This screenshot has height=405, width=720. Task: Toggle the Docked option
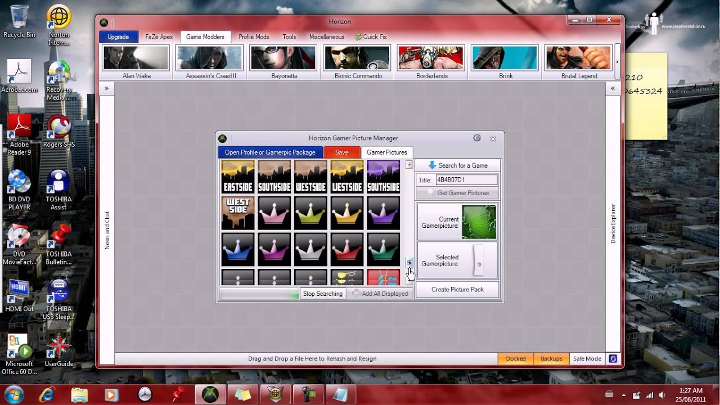tap(515, 358)
